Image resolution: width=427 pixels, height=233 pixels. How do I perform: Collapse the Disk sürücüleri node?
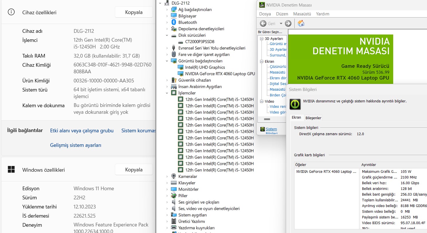(167, 35)
